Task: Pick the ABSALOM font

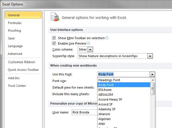Action: (124, 95)
